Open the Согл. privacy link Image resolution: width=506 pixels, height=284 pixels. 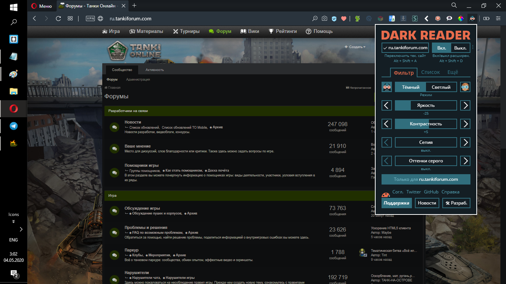398,192
